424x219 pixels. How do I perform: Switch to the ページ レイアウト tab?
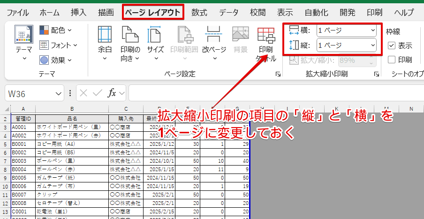pyautogui.click(x=153, y=13)
